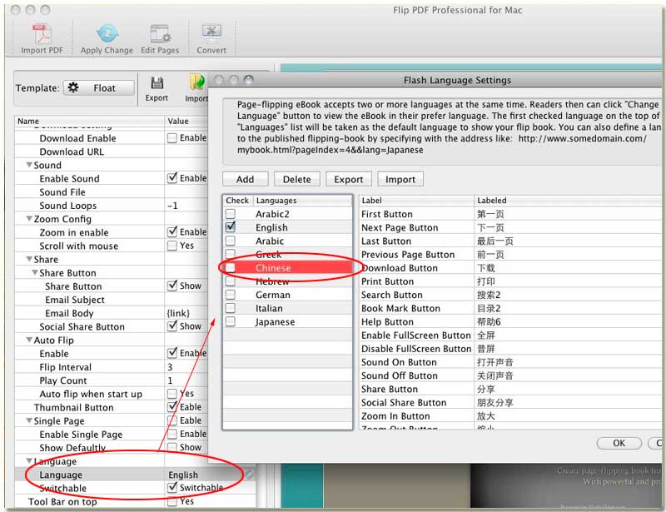This screenshot has width=666, height=512.
Task: Check the German language checkbox
Action: click(231, 295)
